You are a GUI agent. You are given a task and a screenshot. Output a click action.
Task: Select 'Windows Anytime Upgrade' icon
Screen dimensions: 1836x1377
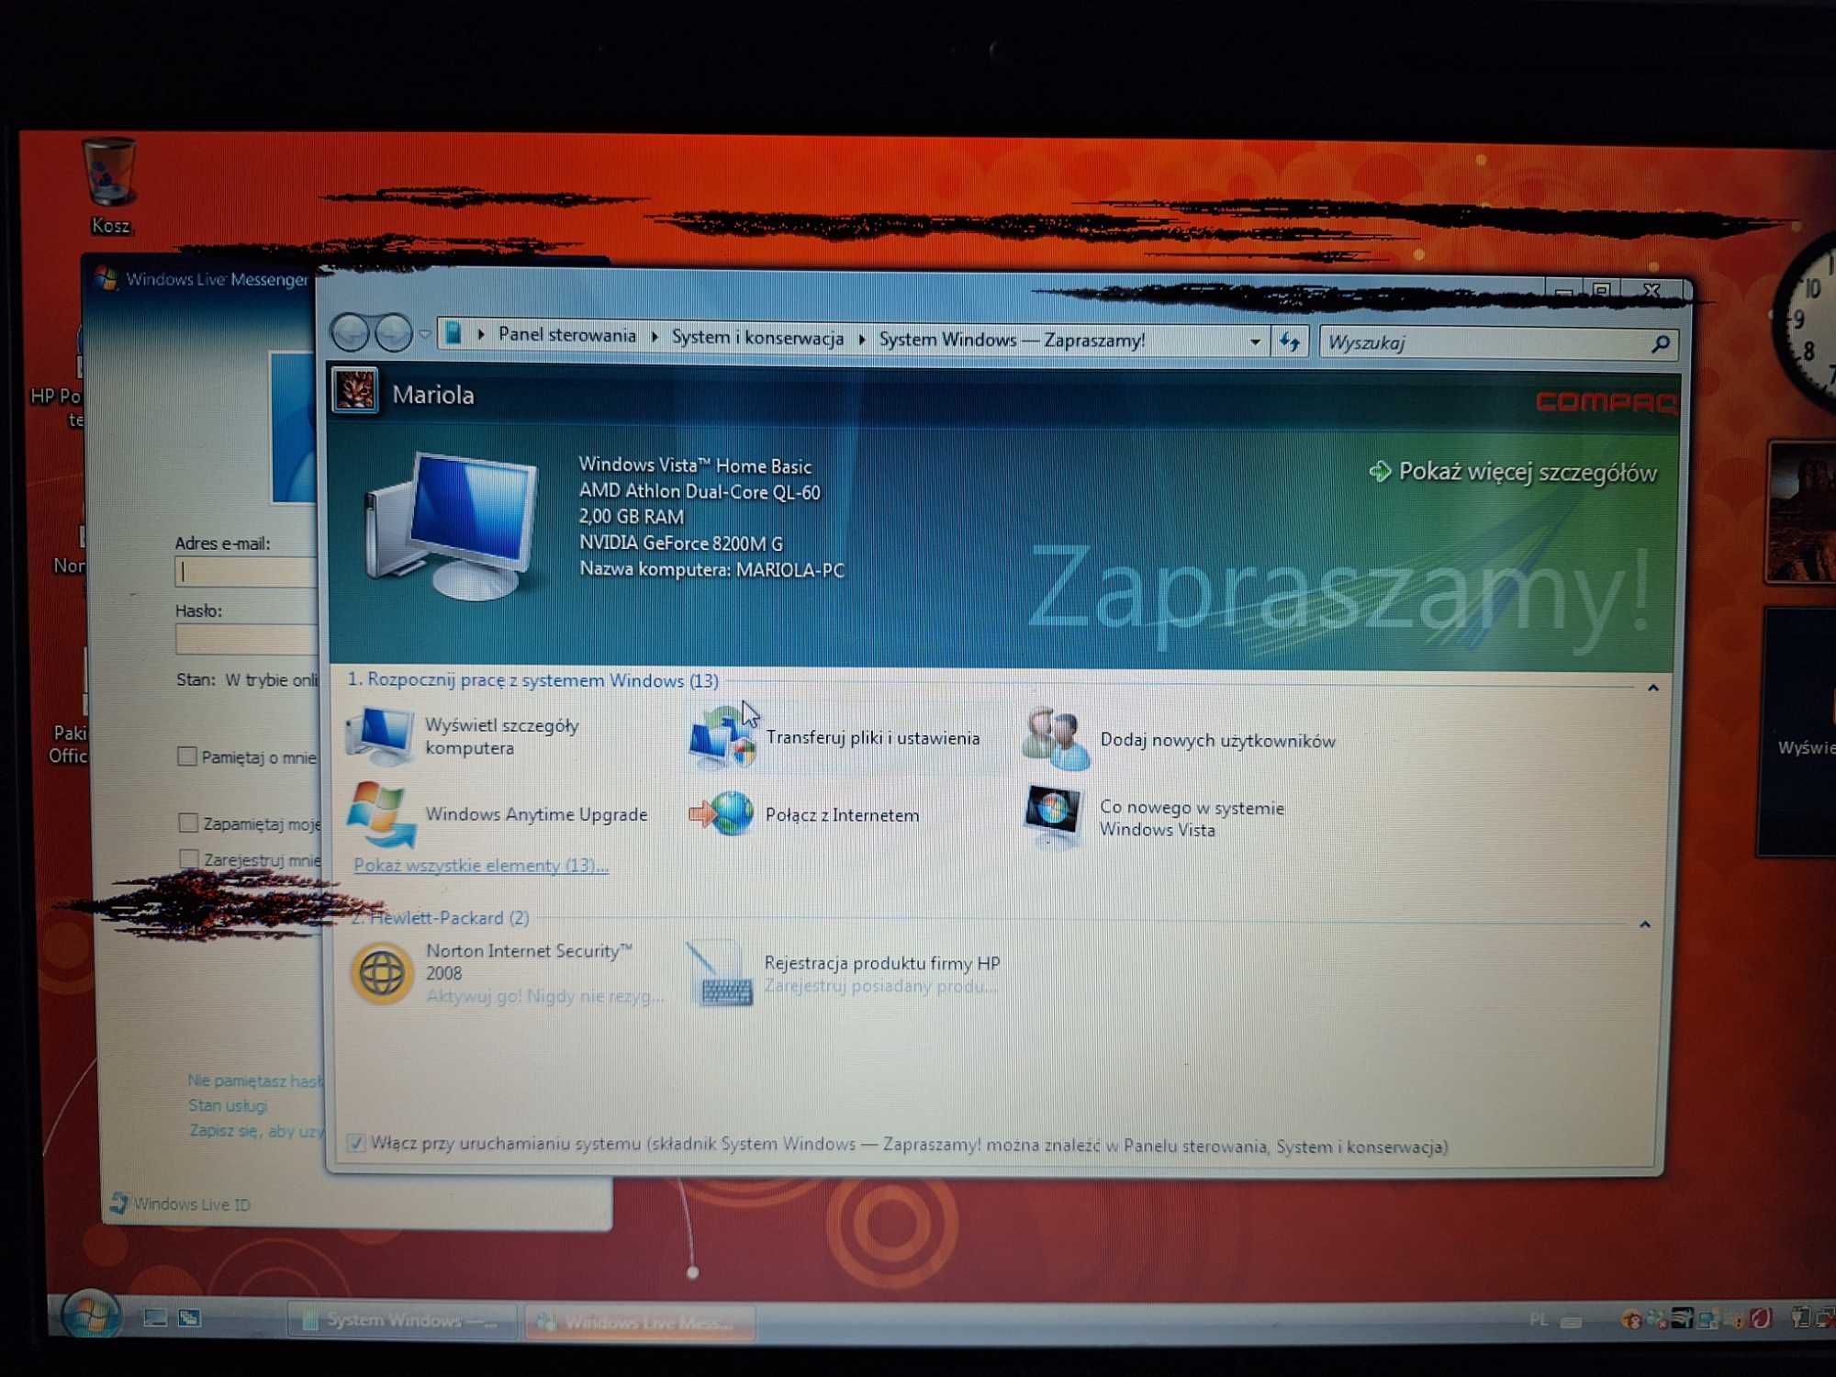380,813
